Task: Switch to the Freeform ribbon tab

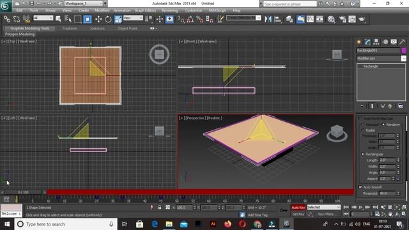Action: click(x=70, y=28)
